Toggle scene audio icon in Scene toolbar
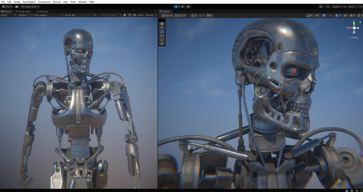Viewport: 363px width, 192px height. pos(331,15)
